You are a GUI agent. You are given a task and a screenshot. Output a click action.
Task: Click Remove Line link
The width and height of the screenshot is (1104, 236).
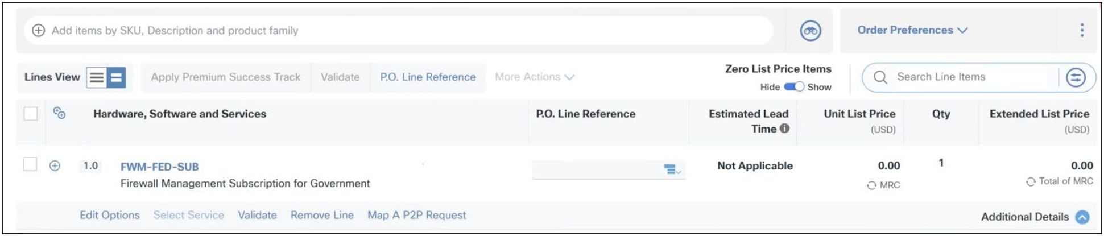[x=322, y=215]
